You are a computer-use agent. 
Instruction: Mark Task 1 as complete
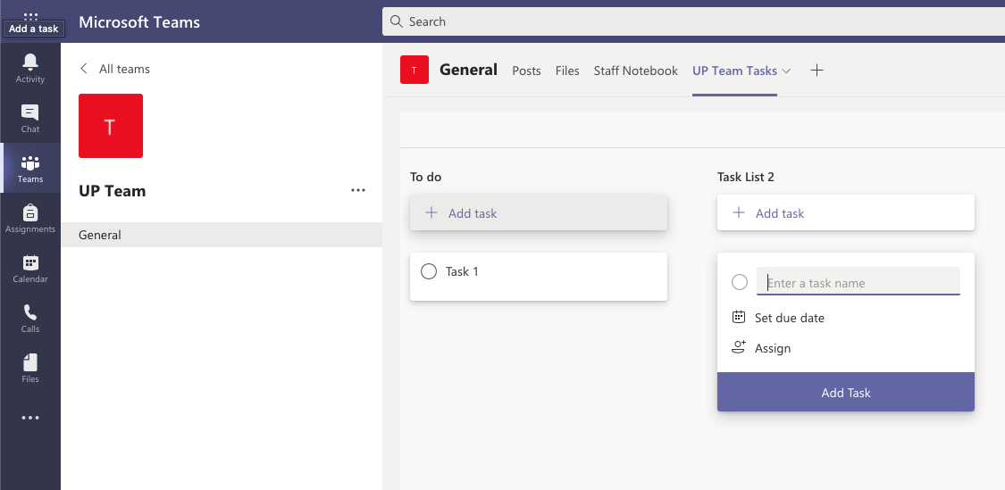429,271
